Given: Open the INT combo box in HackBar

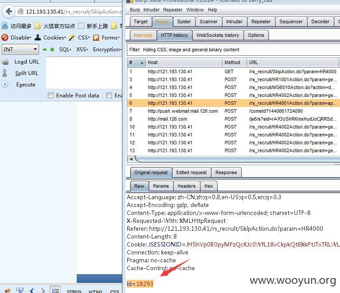Looking at the screenshot, I should coord(20,50).
